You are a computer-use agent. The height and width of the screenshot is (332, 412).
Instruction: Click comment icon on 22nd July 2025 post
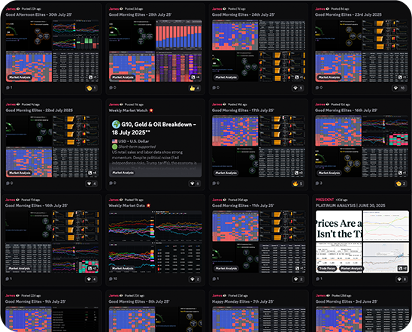coord(8,183)
